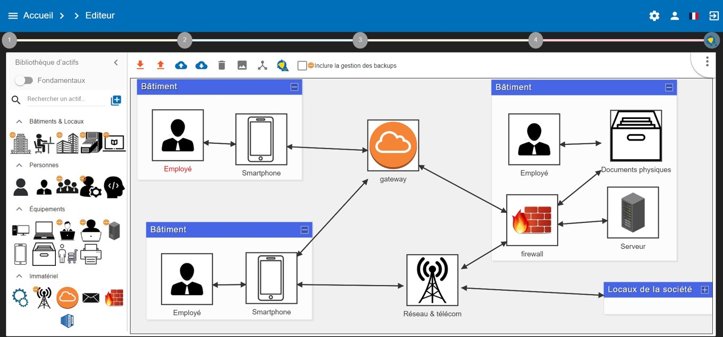Collapse the Bâtiment group containing firewall
Screen dimensions: 723x337
pos(669,88)
